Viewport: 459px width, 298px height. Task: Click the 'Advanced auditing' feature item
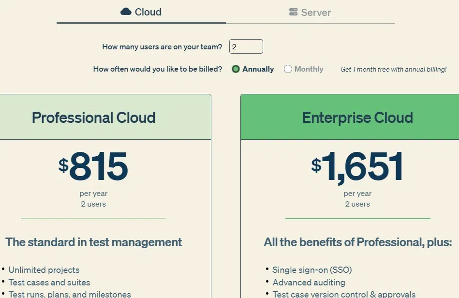(x=309, y=283)
